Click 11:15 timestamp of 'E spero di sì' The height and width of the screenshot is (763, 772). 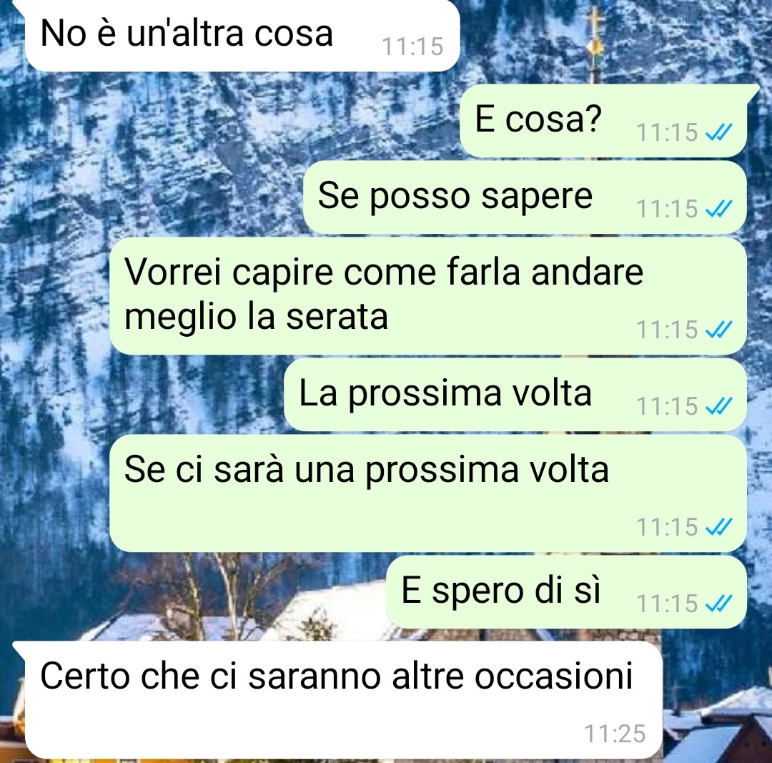[x=667, y=604]
